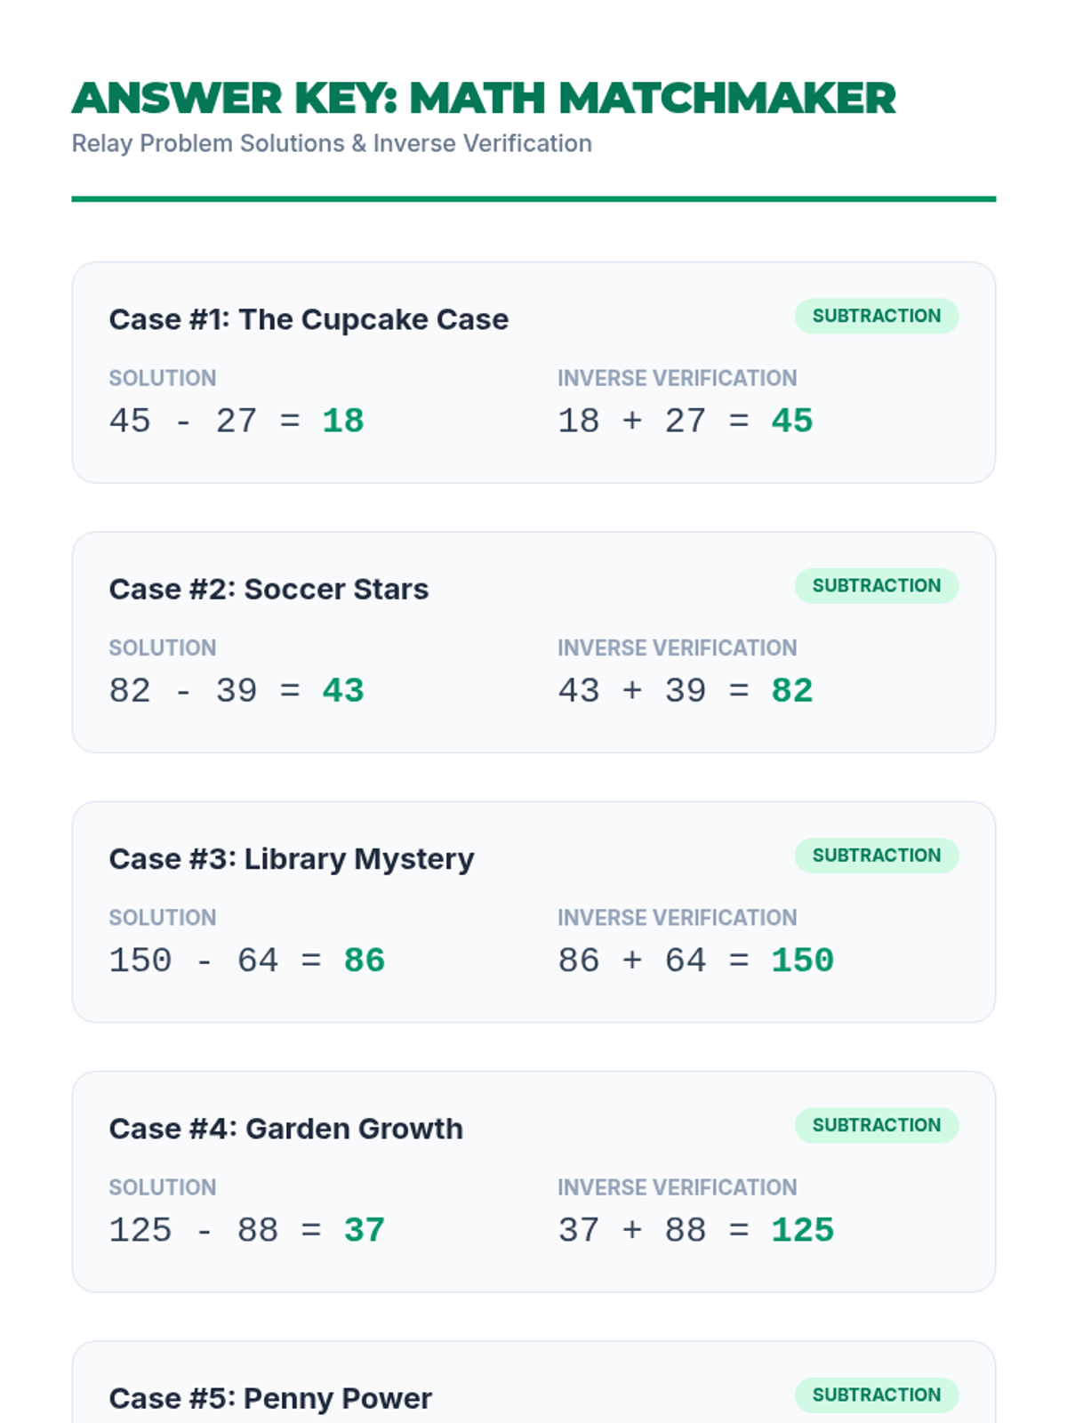Click the Subtraction badge on Case #3
The width and height of the screenshot is (1067, 1423).
click(x=877, y=855)
